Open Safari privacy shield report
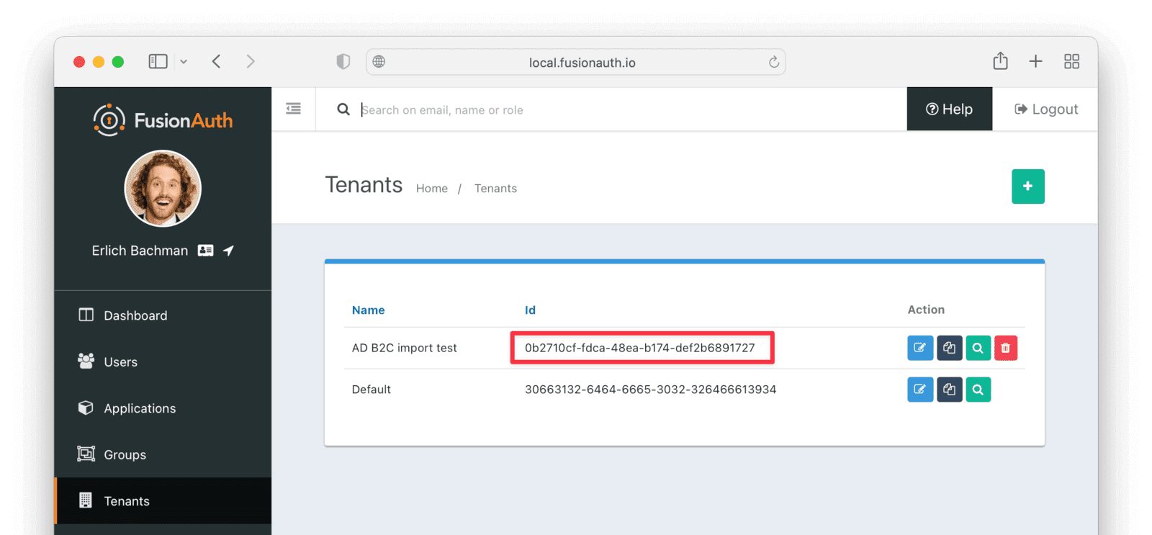Screen dimensions: 1152x535 [x=343, y=62]
